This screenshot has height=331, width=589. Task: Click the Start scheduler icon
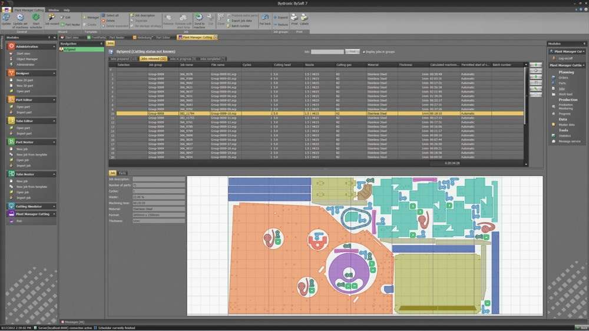point(36,19)
